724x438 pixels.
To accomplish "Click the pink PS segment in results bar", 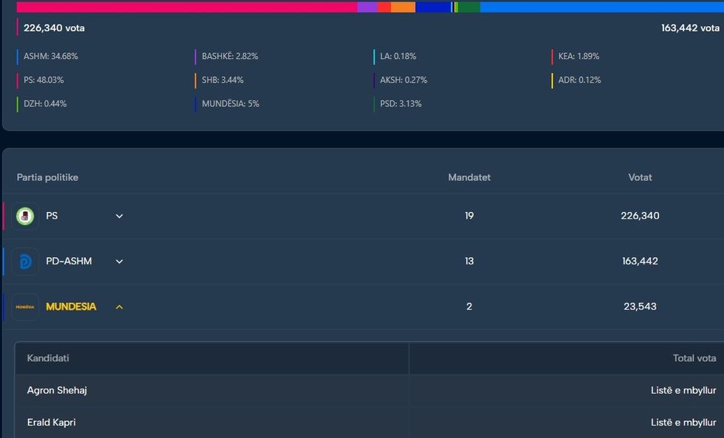I will 185,7.
